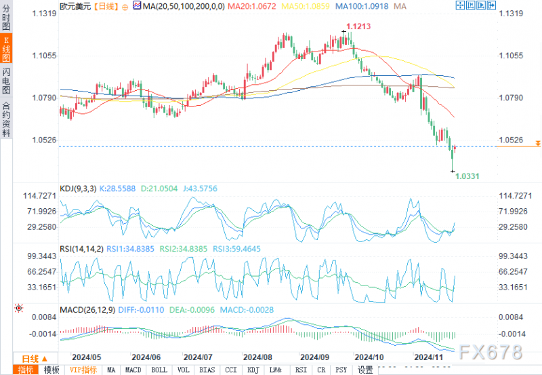
Task: Choose the KDJ indicator button
Action: [253, 370]
